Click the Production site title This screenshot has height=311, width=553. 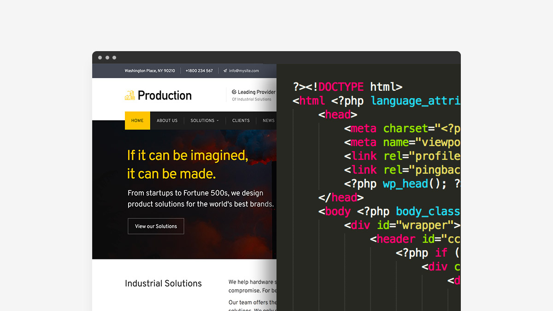click(x=165, y=95)
